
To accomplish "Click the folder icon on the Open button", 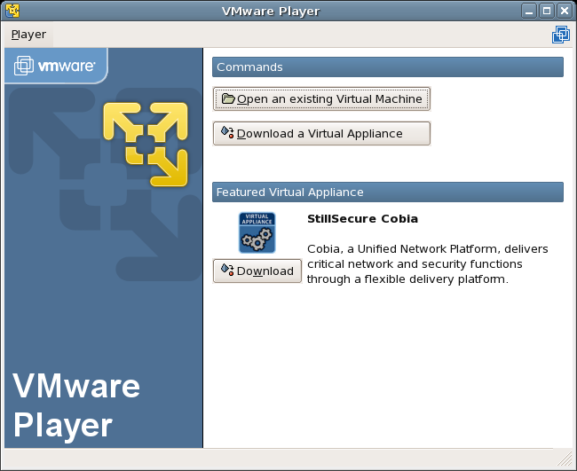I will 228,98.
